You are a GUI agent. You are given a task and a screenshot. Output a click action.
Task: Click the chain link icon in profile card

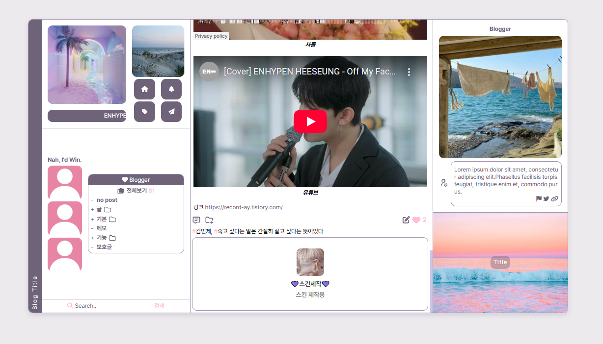click(x=554, y=198)
